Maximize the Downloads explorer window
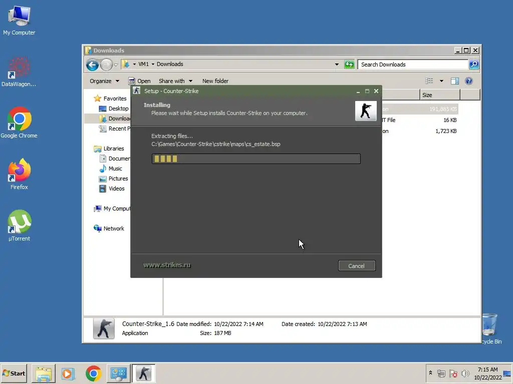Image resolution: width=513 pixels, height=384 pixels. (466, 50)
